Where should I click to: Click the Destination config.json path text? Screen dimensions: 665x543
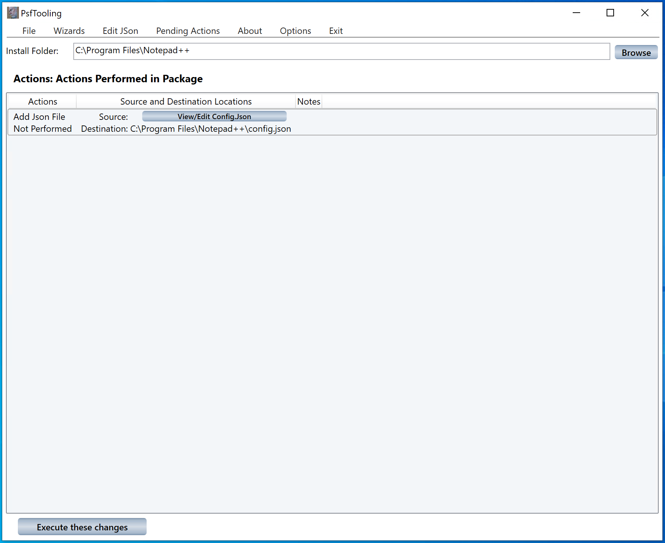click(x=210, y=129)
